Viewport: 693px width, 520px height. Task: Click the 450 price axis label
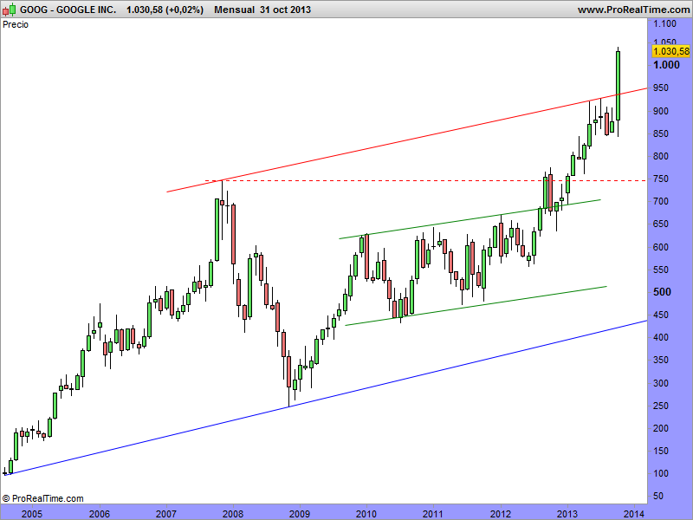point(661,315)
